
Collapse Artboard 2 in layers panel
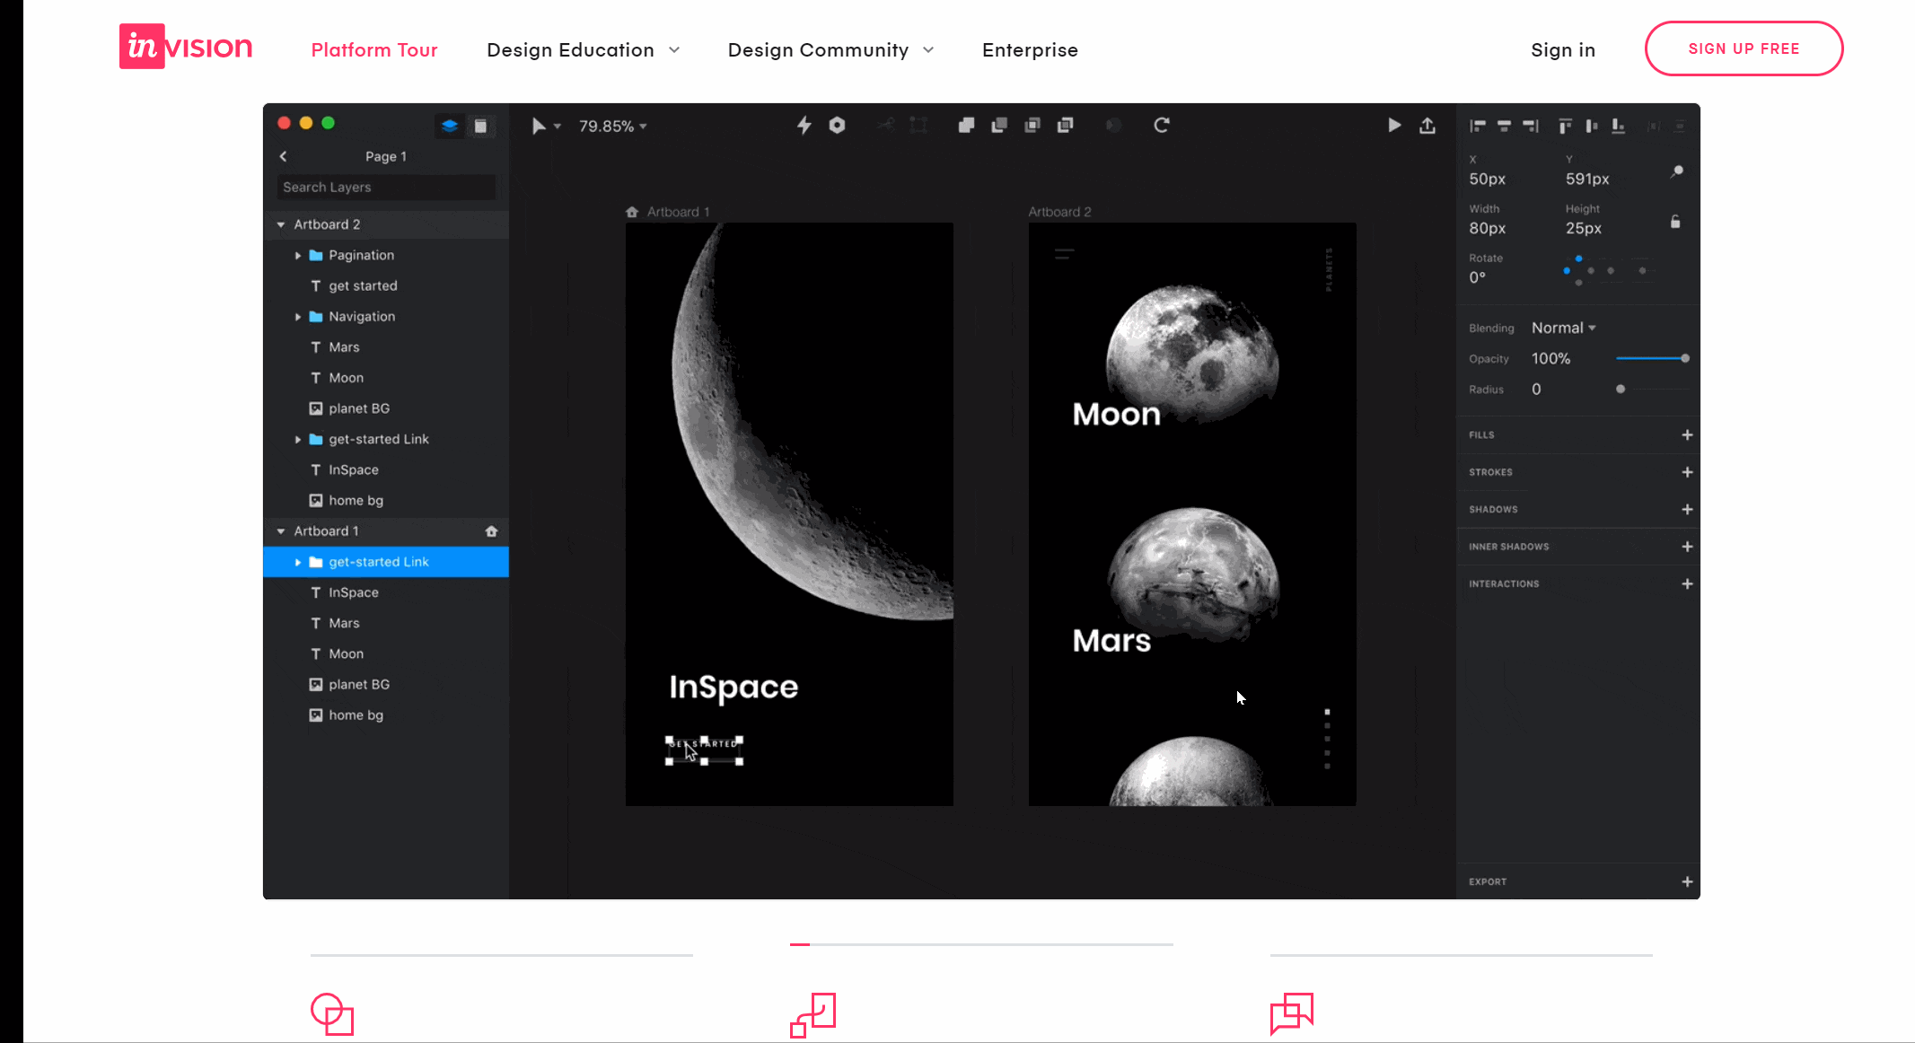[281, 223]
